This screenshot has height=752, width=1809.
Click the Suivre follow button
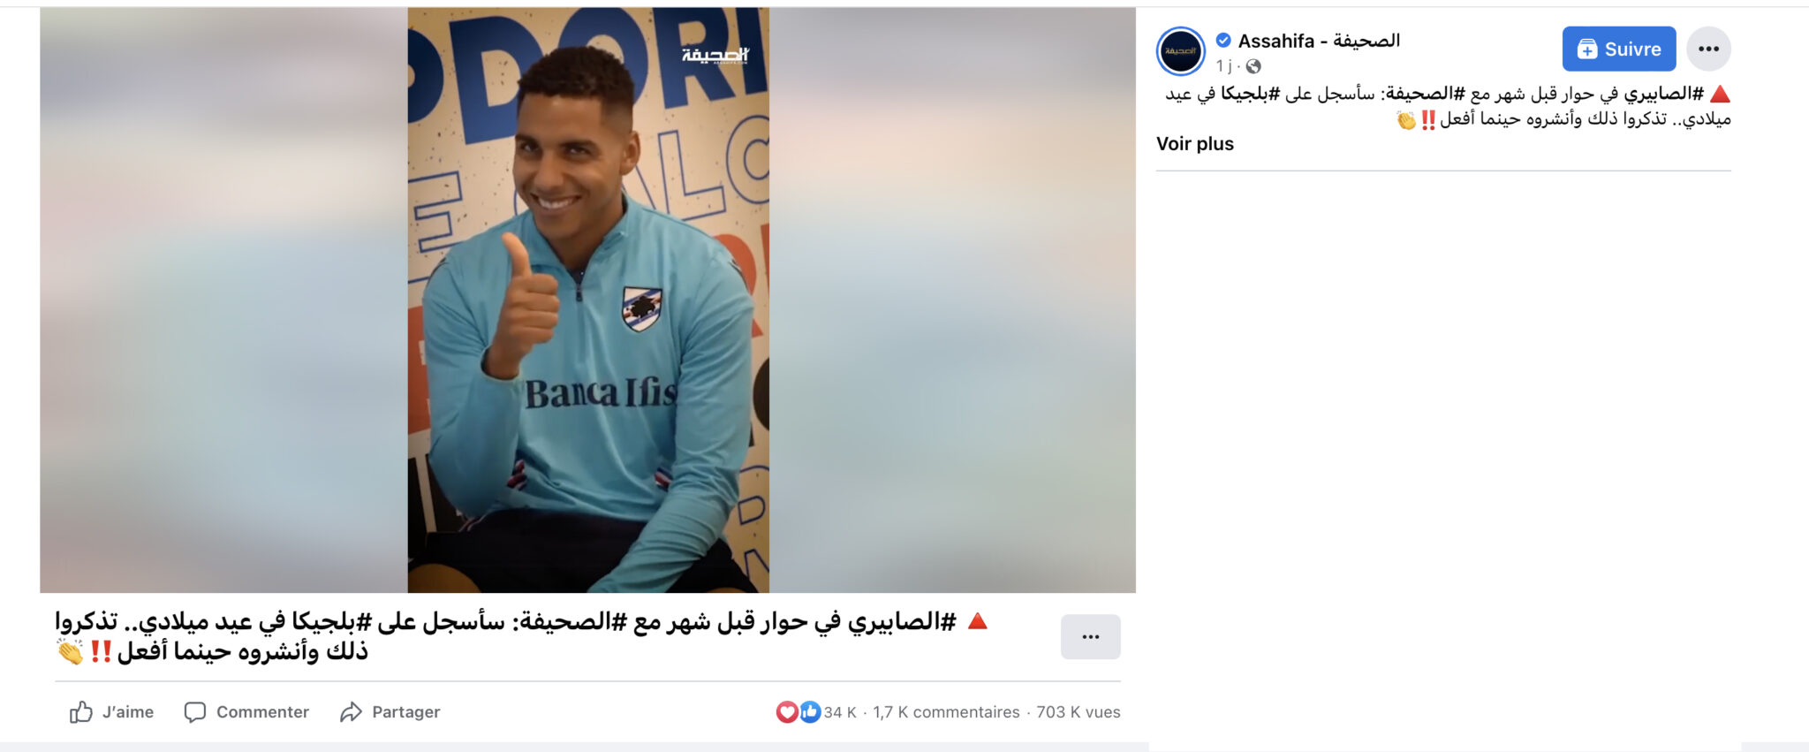click(1618, 49)
